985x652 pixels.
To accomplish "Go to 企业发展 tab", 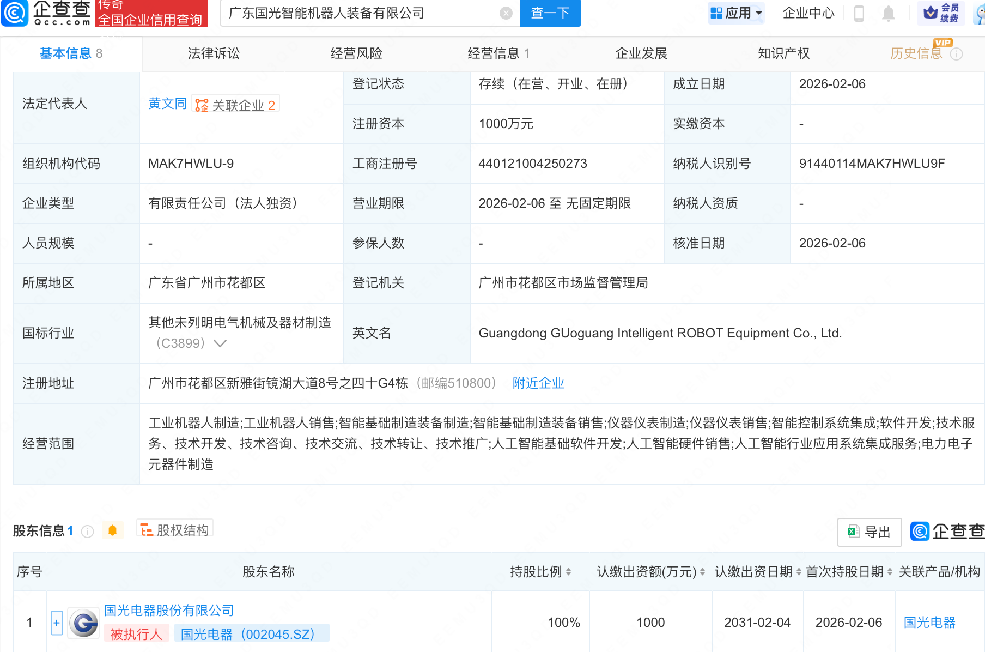I will click(x=641, y=53).
